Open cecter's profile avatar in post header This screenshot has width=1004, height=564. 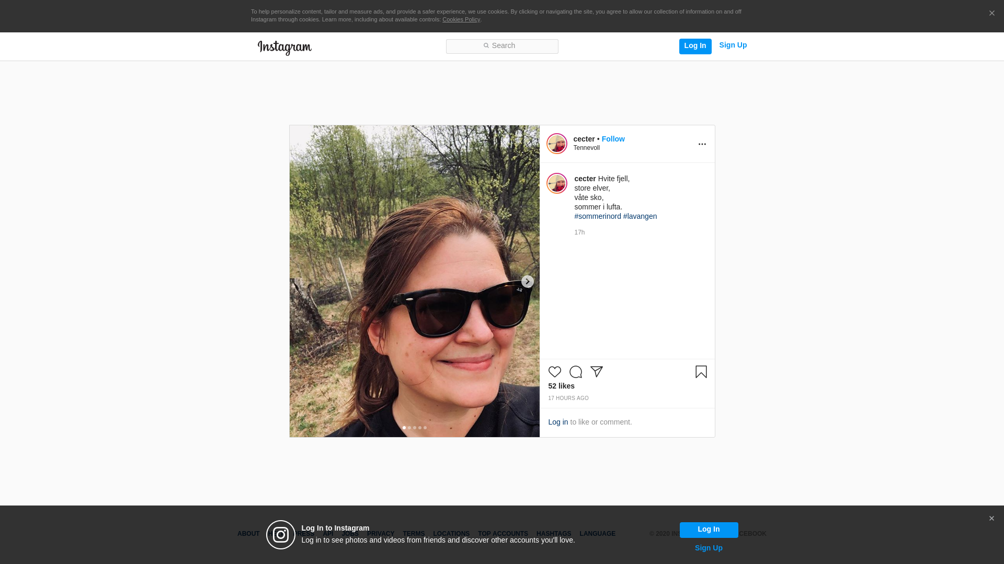556,144
